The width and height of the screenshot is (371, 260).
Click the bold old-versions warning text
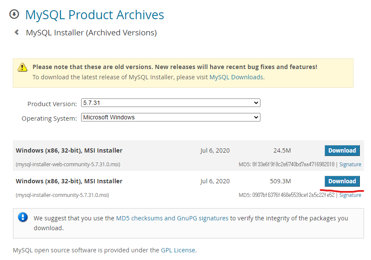coord(175,67)
